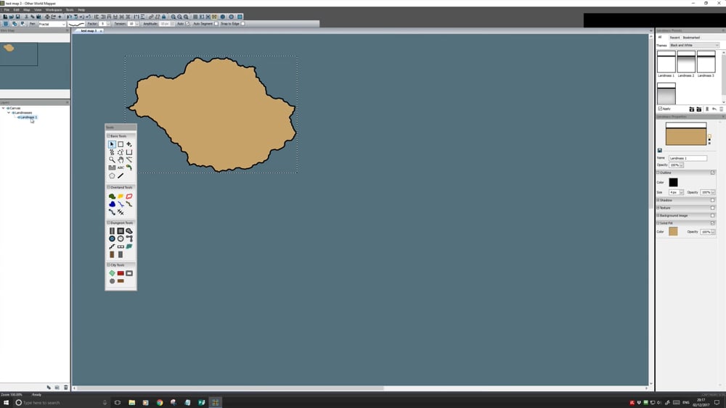Pick the brown door tool in Dungeon Tools

tap(112, 254)
